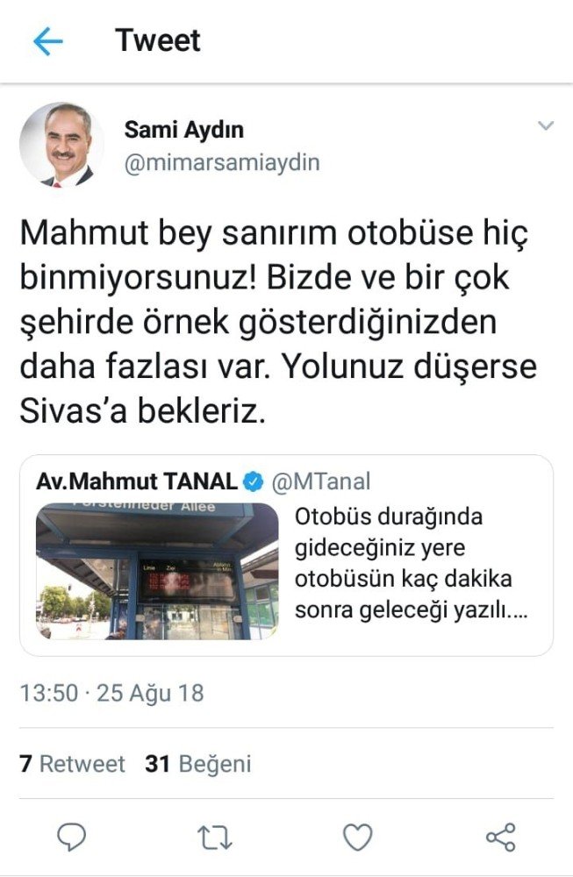Viewport: 573px width, 877px height.
Task: Tap the reply speech bubble icon
Action: [72, 838]
